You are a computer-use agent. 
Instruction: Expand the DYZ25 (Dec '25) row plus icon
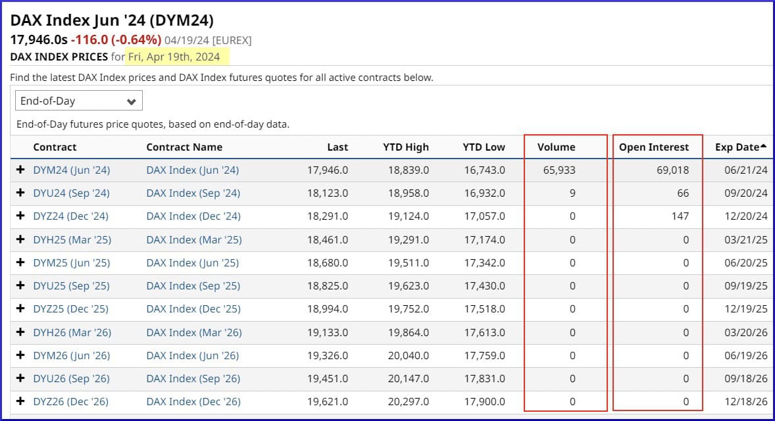click(21, 309)
